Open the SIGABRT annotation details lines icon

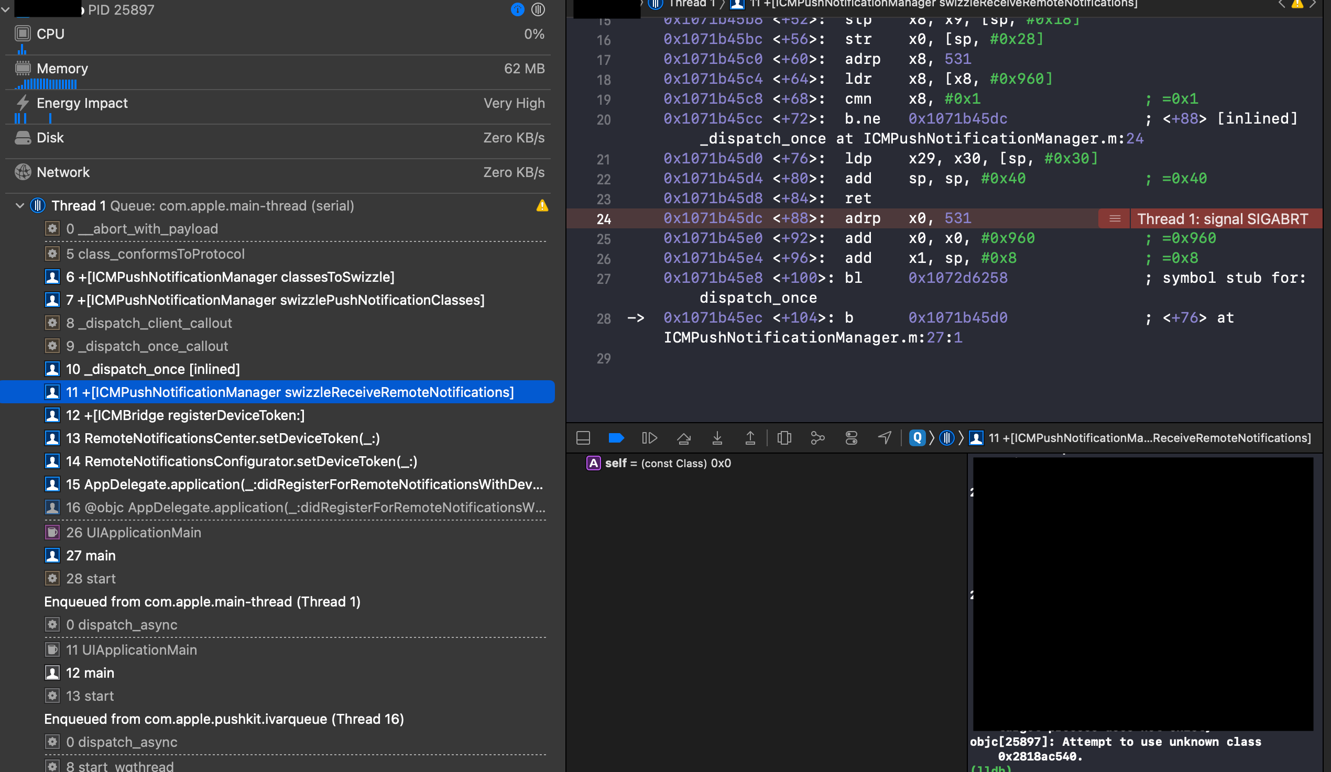click(x=1115, y=219)
